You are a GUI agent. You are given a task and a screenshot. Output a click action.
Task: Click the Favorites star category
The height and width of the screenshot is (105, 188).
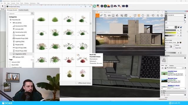point(15,20)
